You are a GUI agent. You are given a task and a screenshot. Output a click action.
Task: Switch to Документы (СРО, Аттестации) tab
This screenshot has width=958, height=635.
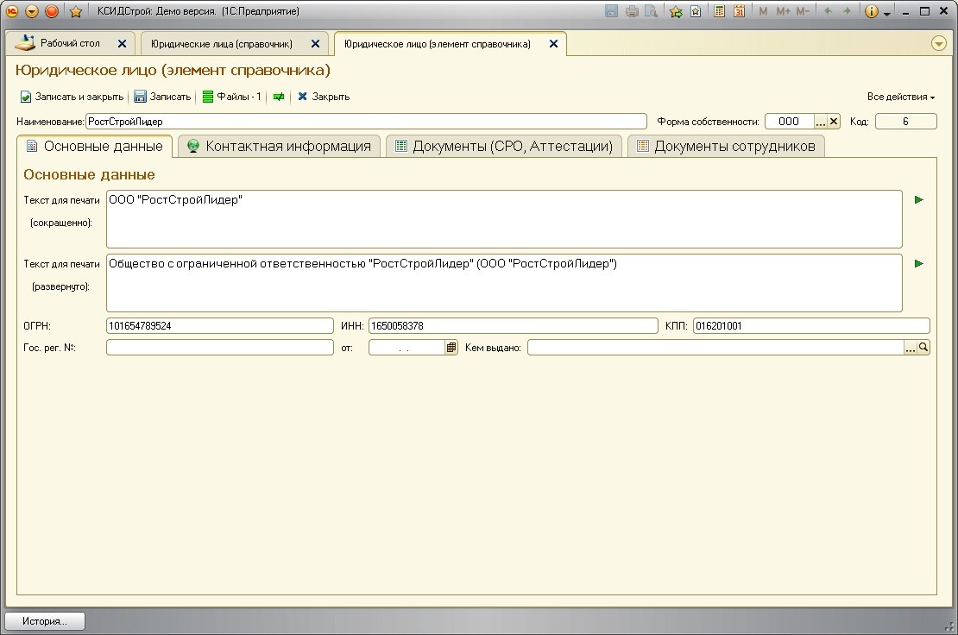503,146
